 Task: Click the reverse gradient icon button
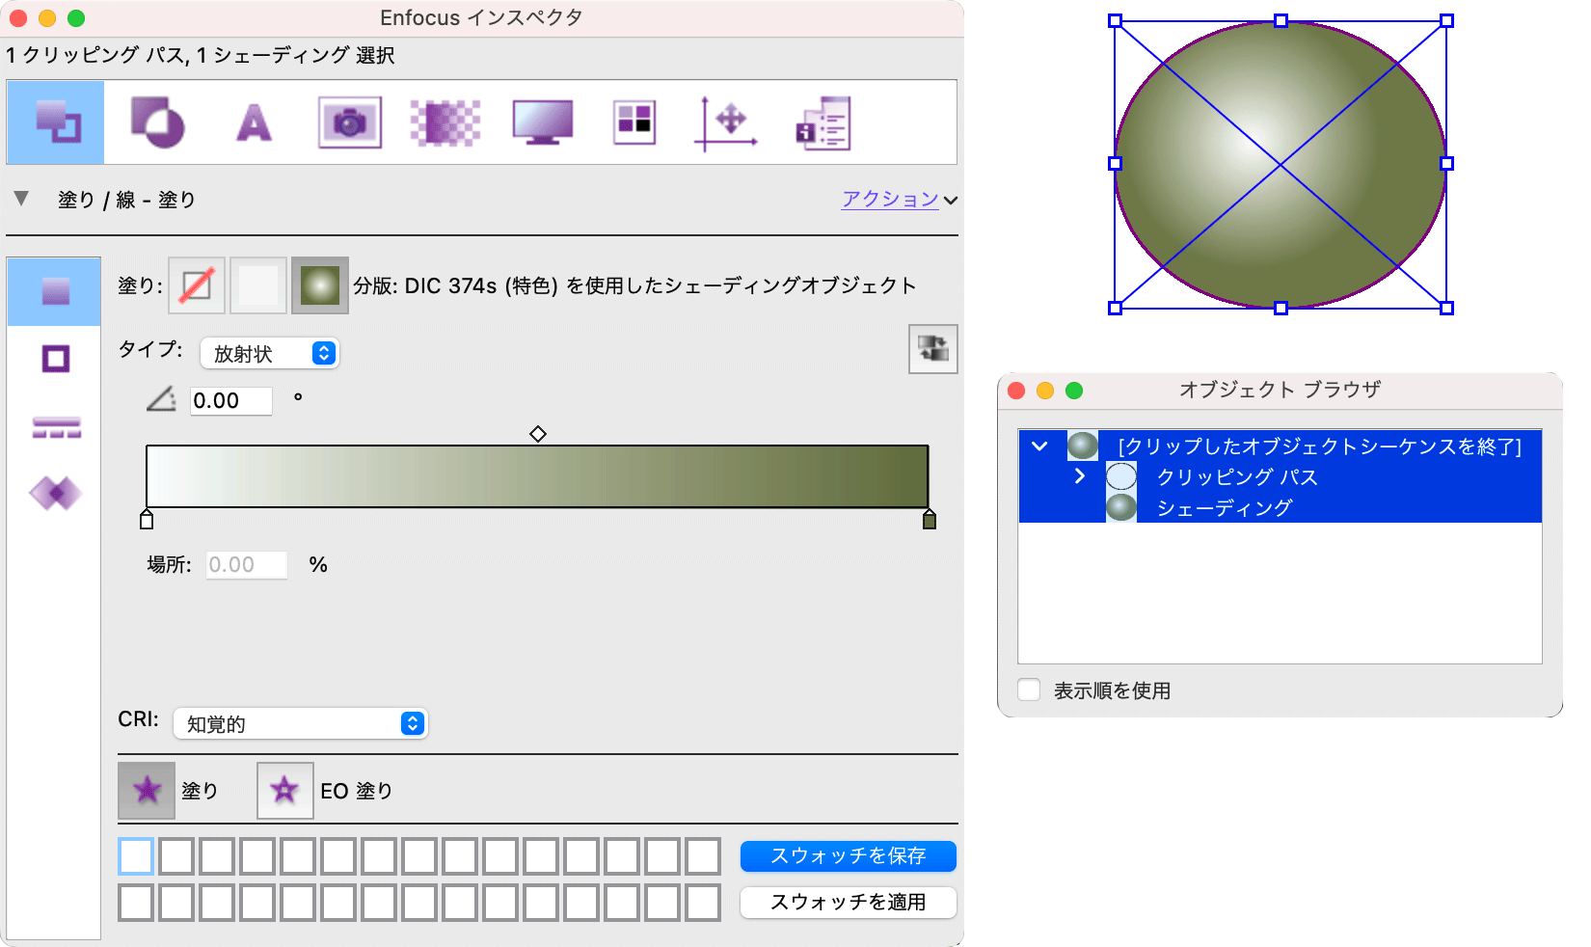[933, 348]
